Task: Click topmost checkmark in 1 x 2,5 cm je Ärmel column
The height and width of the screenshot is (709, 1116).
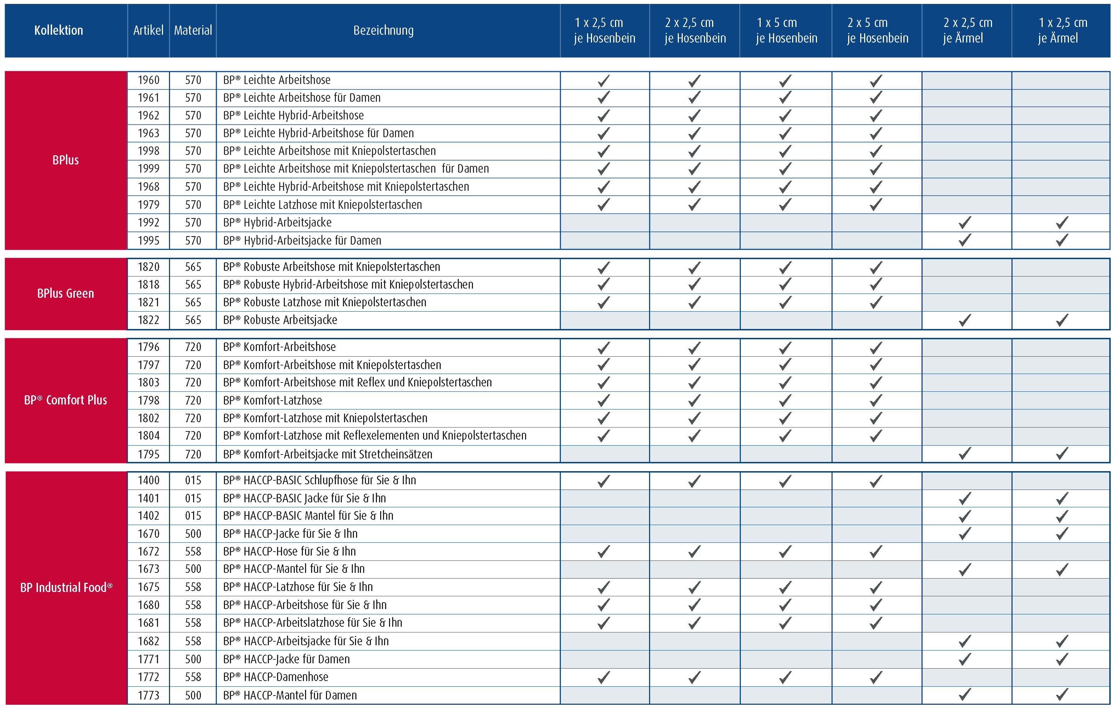Action: tap(1060, 223)
